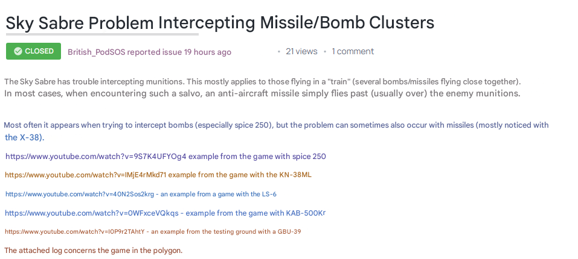Click the green CLOSED status label
Image resolution: width=578 pixels, height=259 pixels.
click(x=39, y=52)
